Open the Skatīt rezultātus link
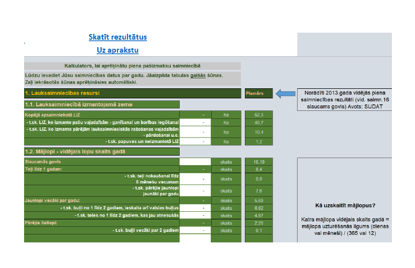Image resolution: width=415 pixels, height=268 pixels. [117, 37]
